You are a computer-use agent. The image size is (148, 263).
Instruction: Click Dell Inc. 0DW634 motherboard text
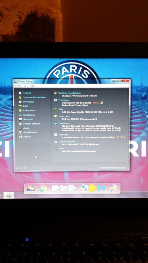click(79, 119)
